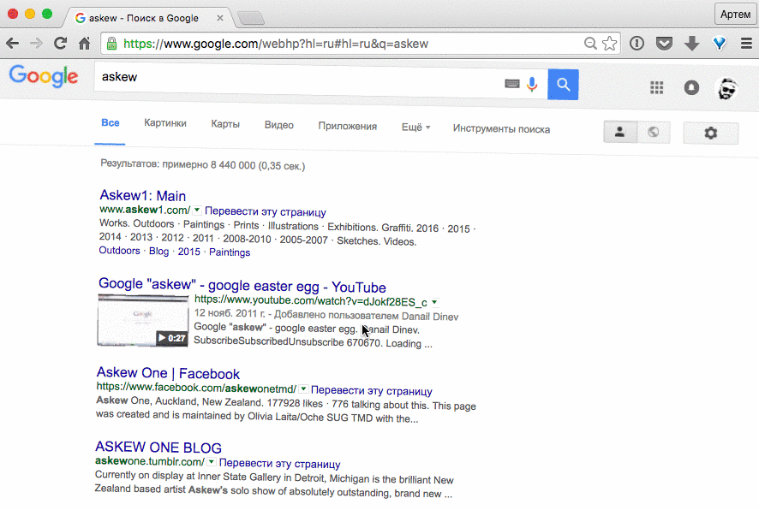Click the green padlock security icon
Viewport: 759px width, 510px height.
pos(112,44)
